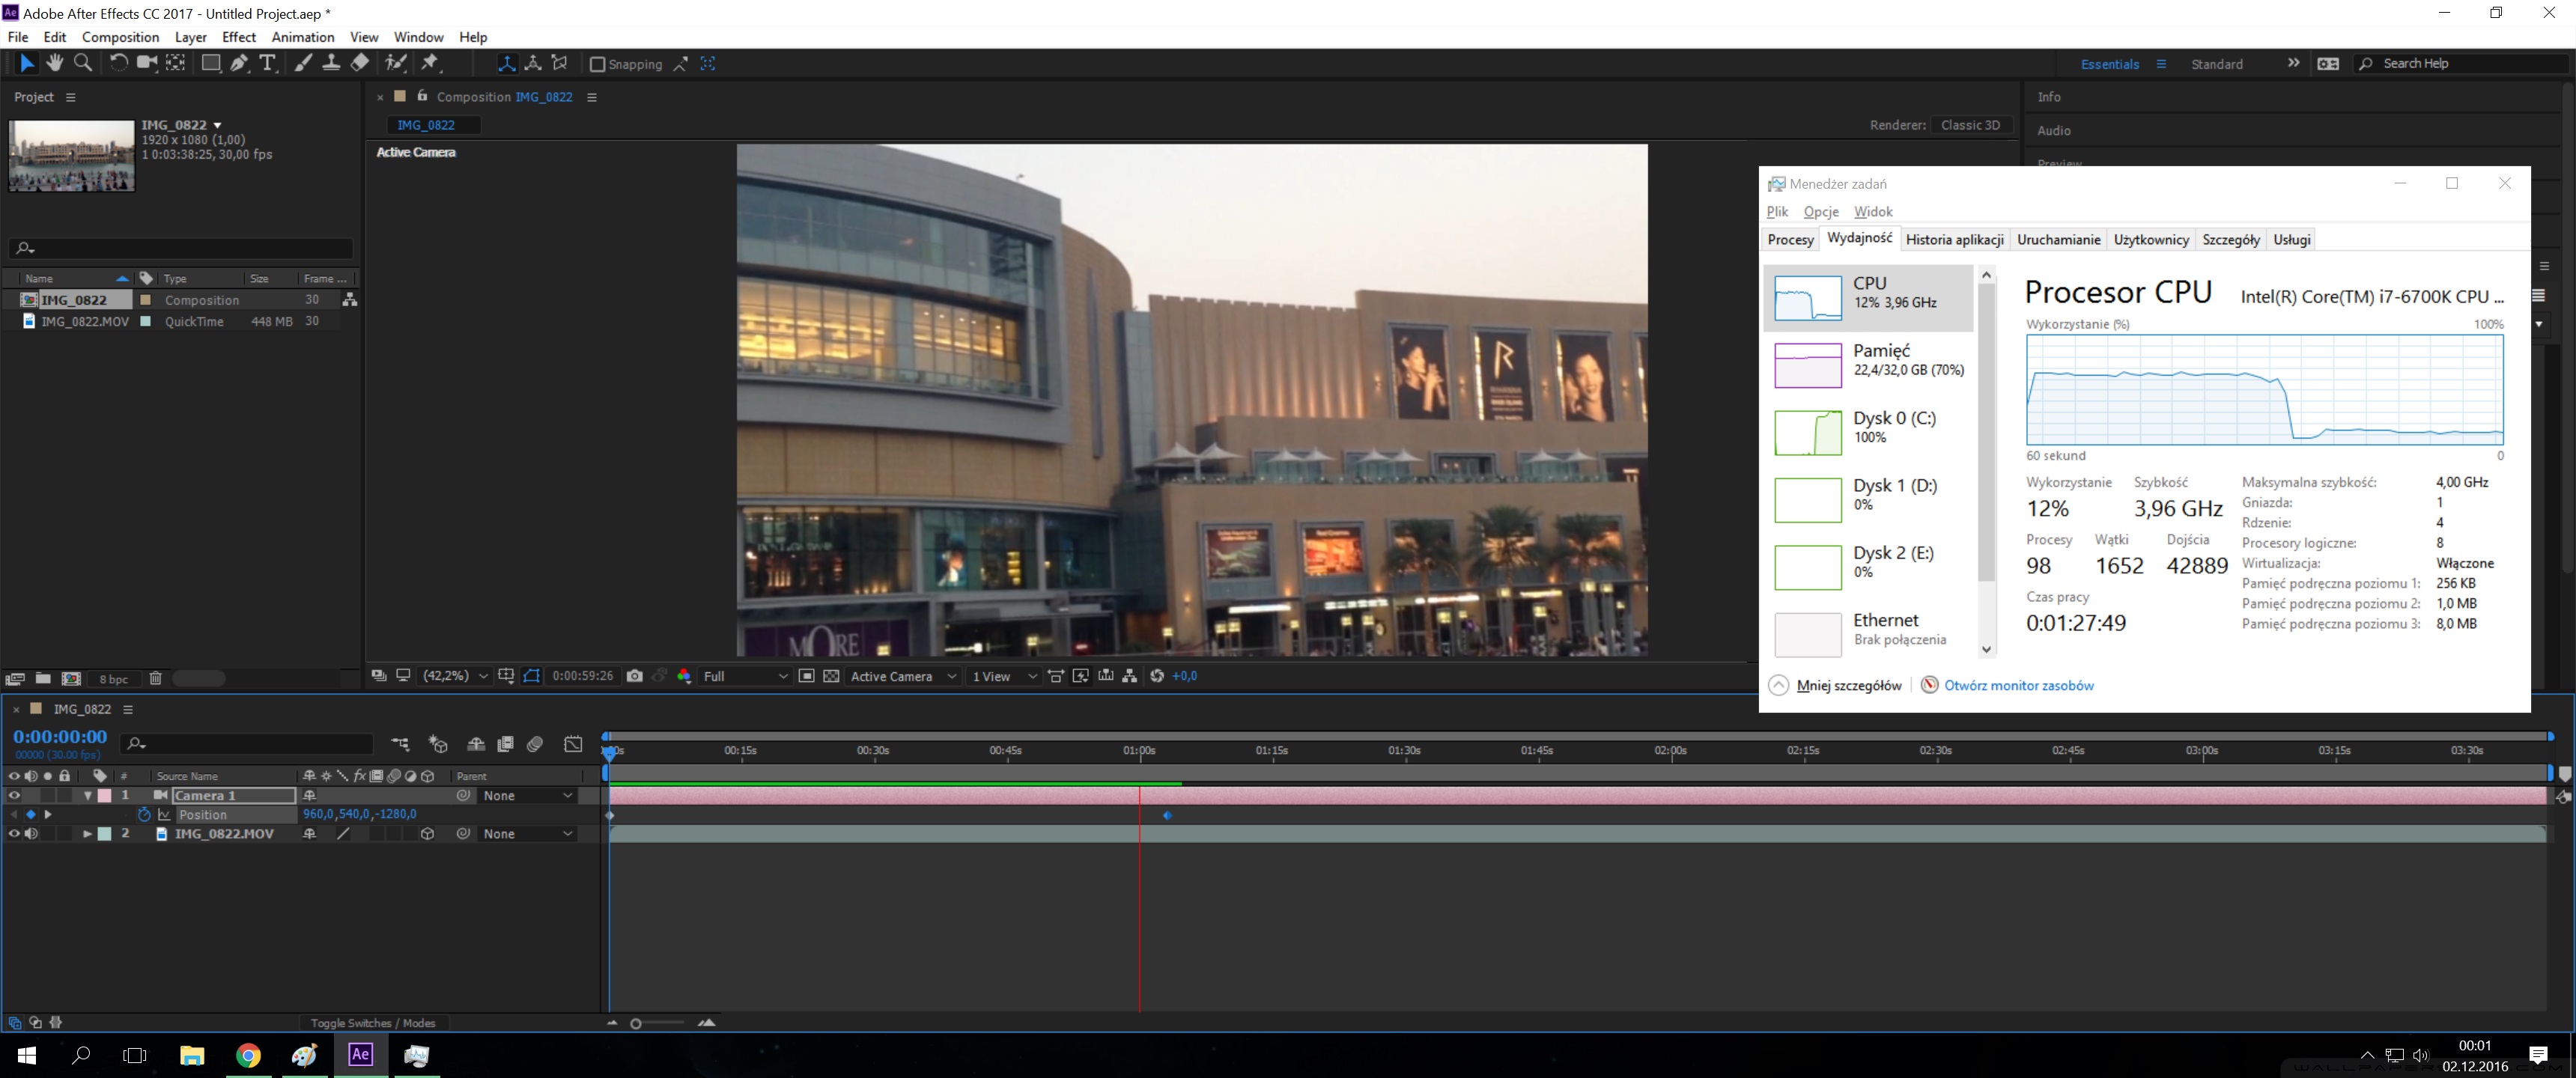The height and width of the screenshot is (1078, 2576).
Task: Open the Full resolution dropdown
Action: 745,676
